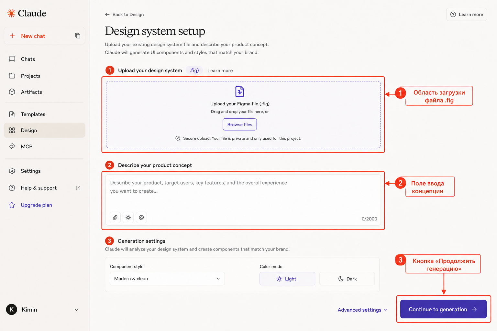Click the Help question-mark icon in sidebar
Screen dimensions: 497x331
click(x=12, y=188)
